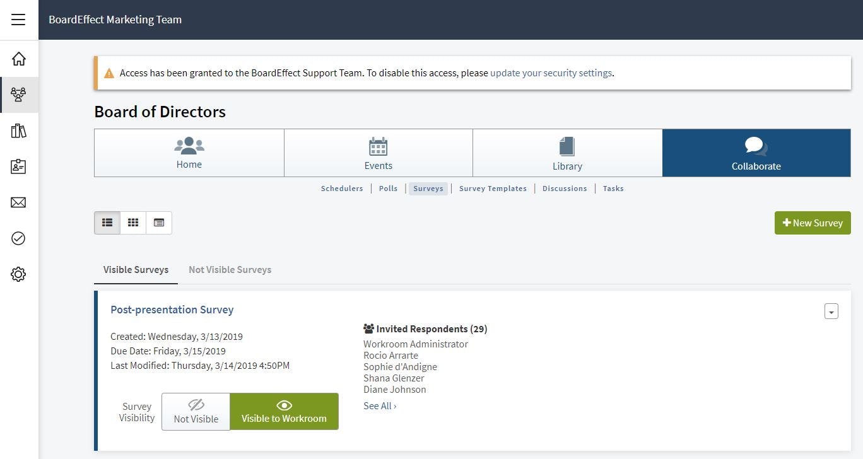Switch to table view layout

coord(159,223)
